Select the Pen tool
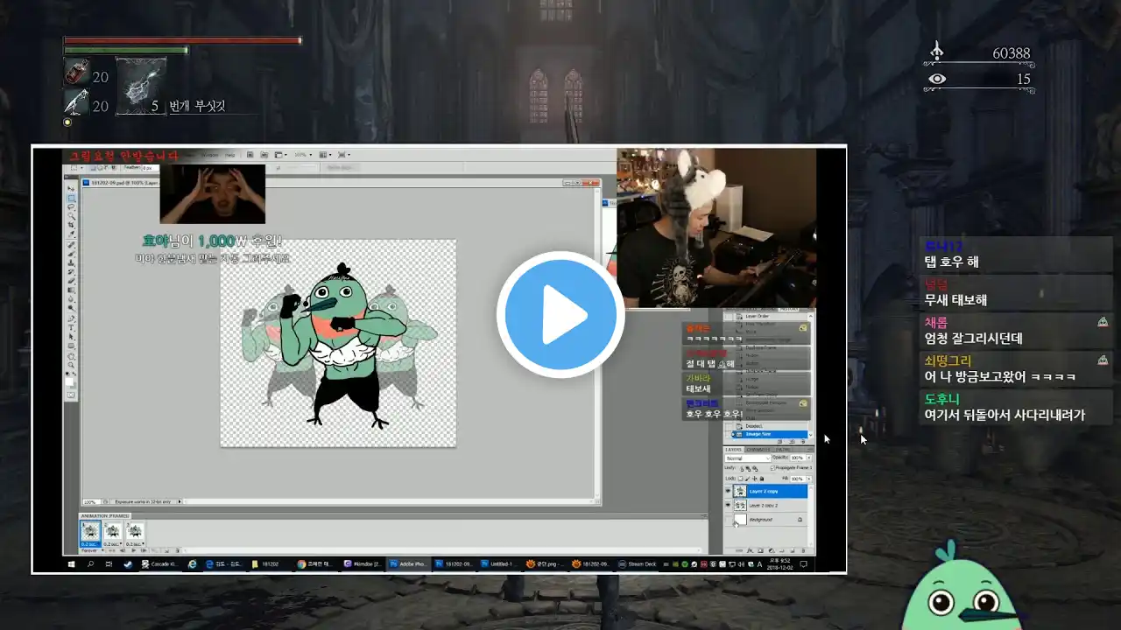This screenshot has width=1121, height=630. tap(72, 318)
